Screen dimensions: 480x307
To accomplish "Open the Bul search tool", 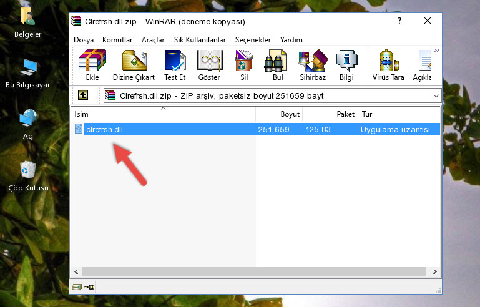I will tap(278, 65).
